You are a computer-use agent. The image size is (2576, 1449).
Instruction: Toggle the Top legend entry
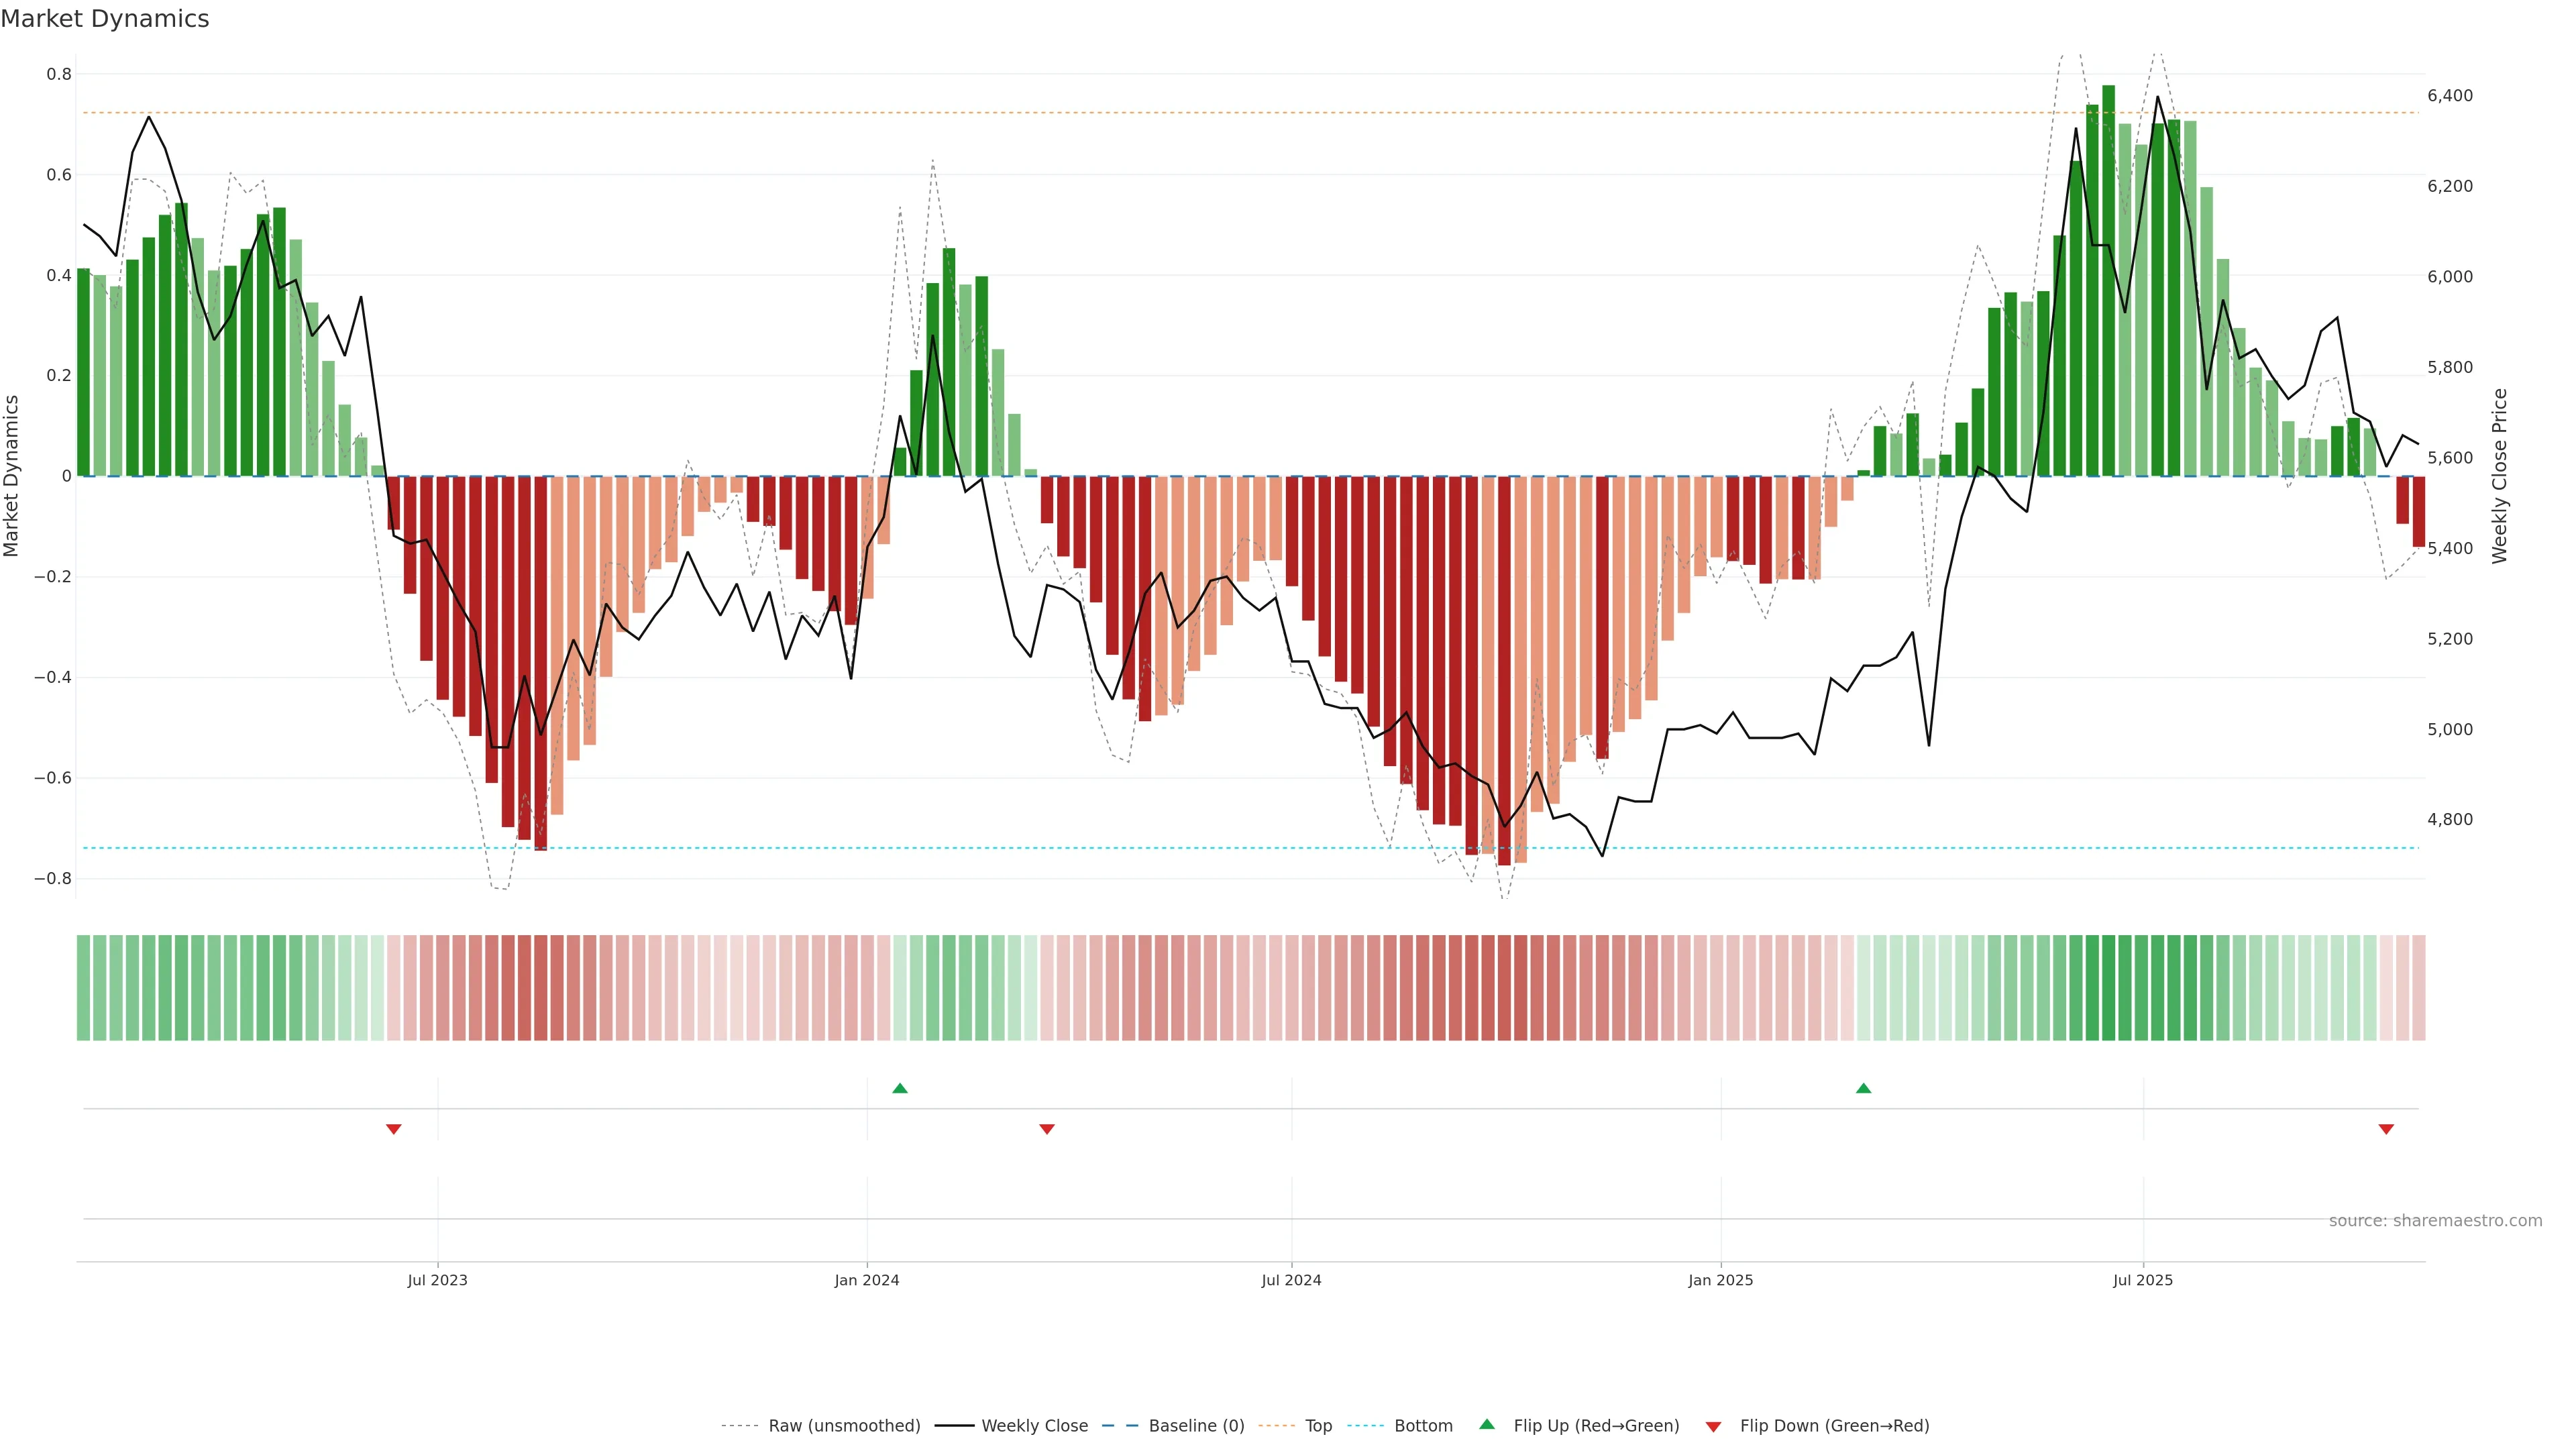pos(1318,1426)
